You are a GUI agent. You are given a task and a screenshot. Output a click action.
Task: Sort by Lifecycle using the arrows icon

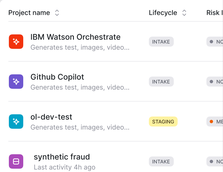click(x=184, y=13)
